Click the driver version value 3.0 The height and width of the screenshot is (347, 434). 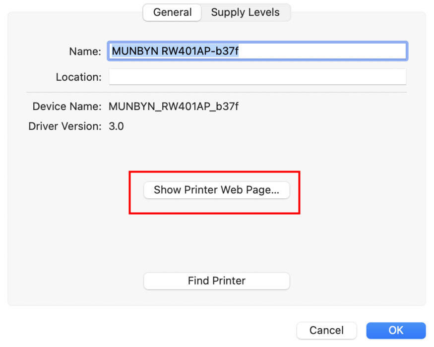[116, 126]
